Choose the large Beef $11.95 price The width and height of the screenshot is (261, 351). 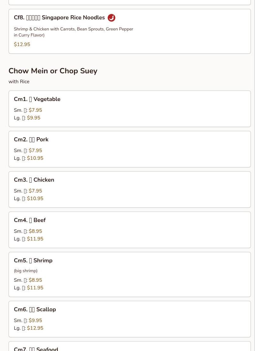tap(35, 239)
